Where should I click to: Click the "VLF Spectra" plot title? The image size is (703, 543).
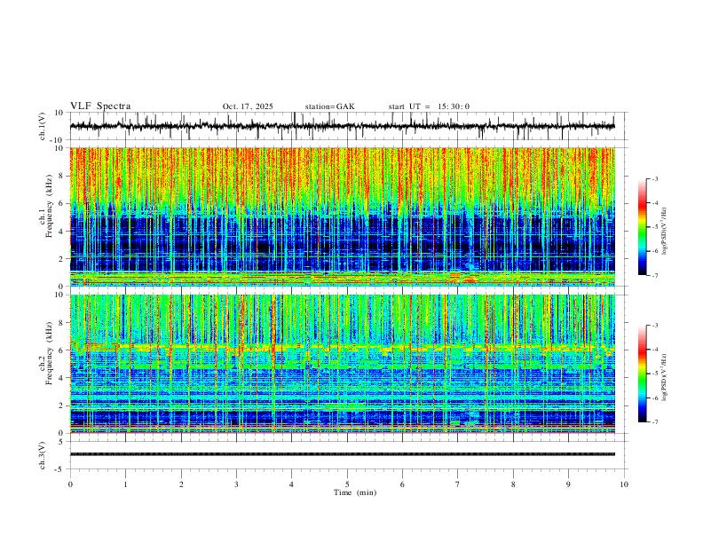point(100,106)
